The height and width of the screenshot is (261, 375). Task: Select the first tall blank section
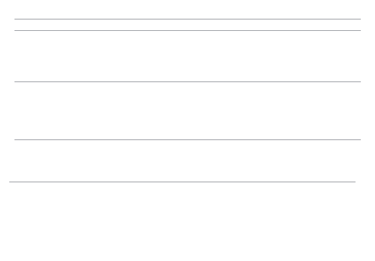click(187, 56)
